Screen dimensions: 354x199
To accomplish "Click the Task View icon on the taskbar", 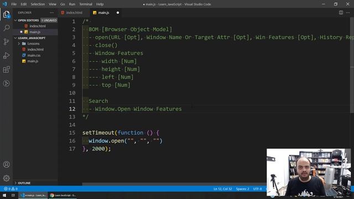I will (13, 195).
